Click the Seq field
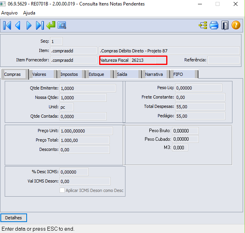Image resolution: width=245 pixels, height=233 pixels. (56, 41)
